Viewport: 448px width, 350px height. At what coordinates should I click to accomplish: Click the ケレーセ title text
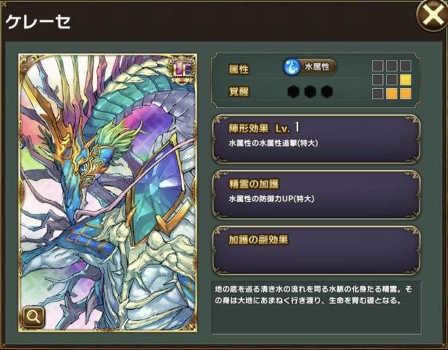(38, 22)
